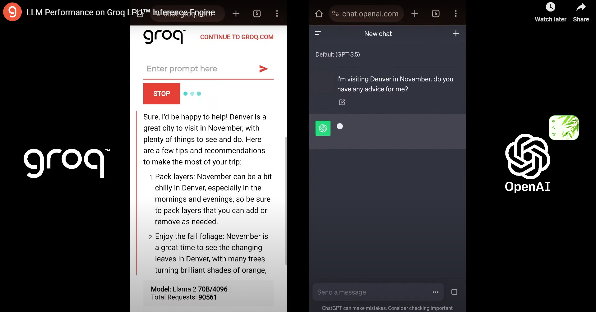Click the Watch later clock icon
Image resolution: width=596 pixels, height=312 pixels.
550,7
